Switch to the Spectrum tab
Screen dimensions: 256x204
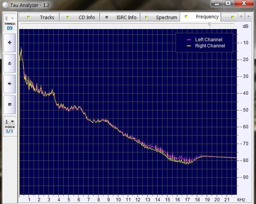tap(161, 17)
